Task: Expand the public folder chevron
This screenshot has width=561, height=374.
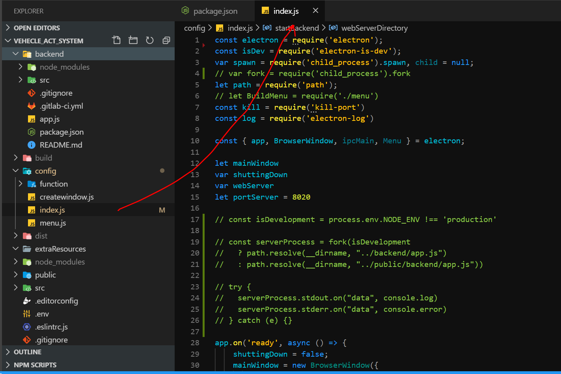Action: point(16,274)
